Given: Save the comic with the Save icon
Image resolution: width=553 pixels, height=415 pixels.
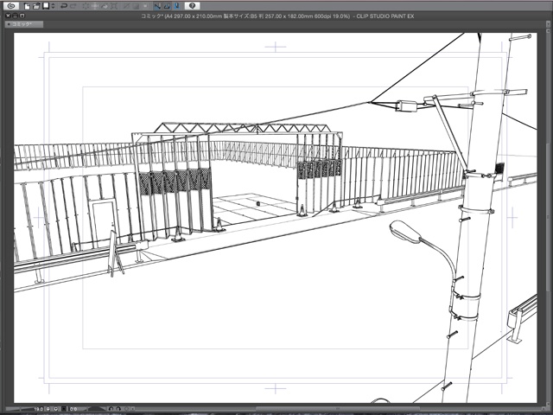Looking at the screenshot, I should click(x=46, y=6).
